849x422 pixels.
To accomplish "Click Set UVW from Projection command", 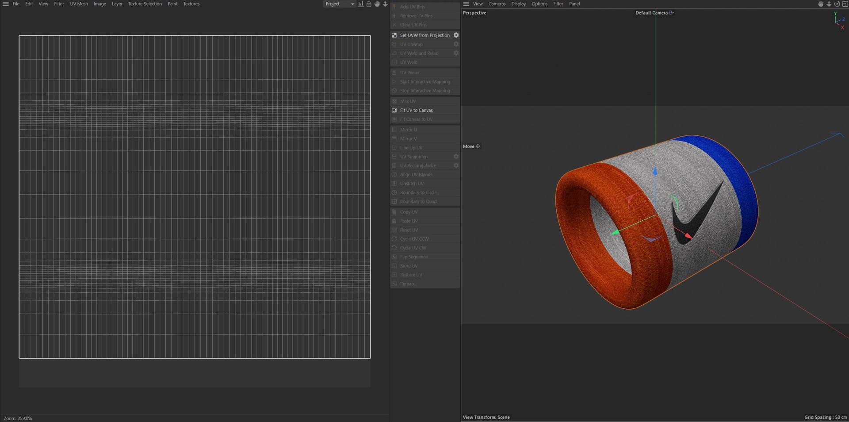I will [424, 35].
